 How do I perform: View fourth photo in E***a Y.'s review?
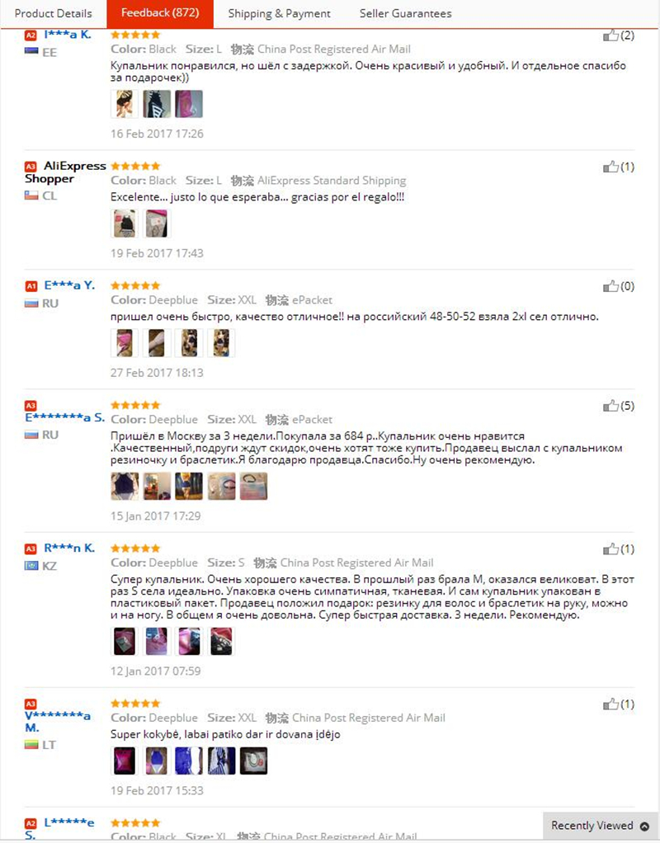pyautogui.click(x=221, y=342)
